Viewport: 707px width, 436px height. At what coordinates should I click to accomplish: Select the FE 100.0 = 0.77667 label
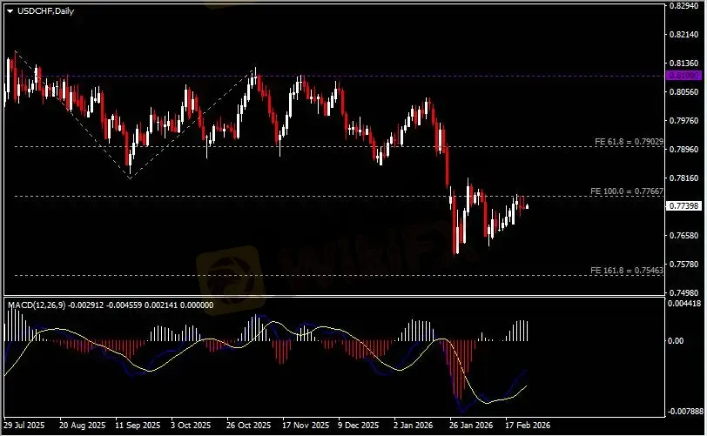(628, 191)
